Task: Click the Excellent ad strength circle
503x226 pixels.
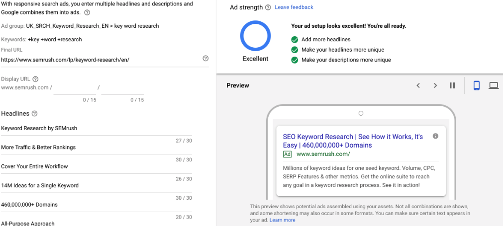Action: [x=255, y=36]
